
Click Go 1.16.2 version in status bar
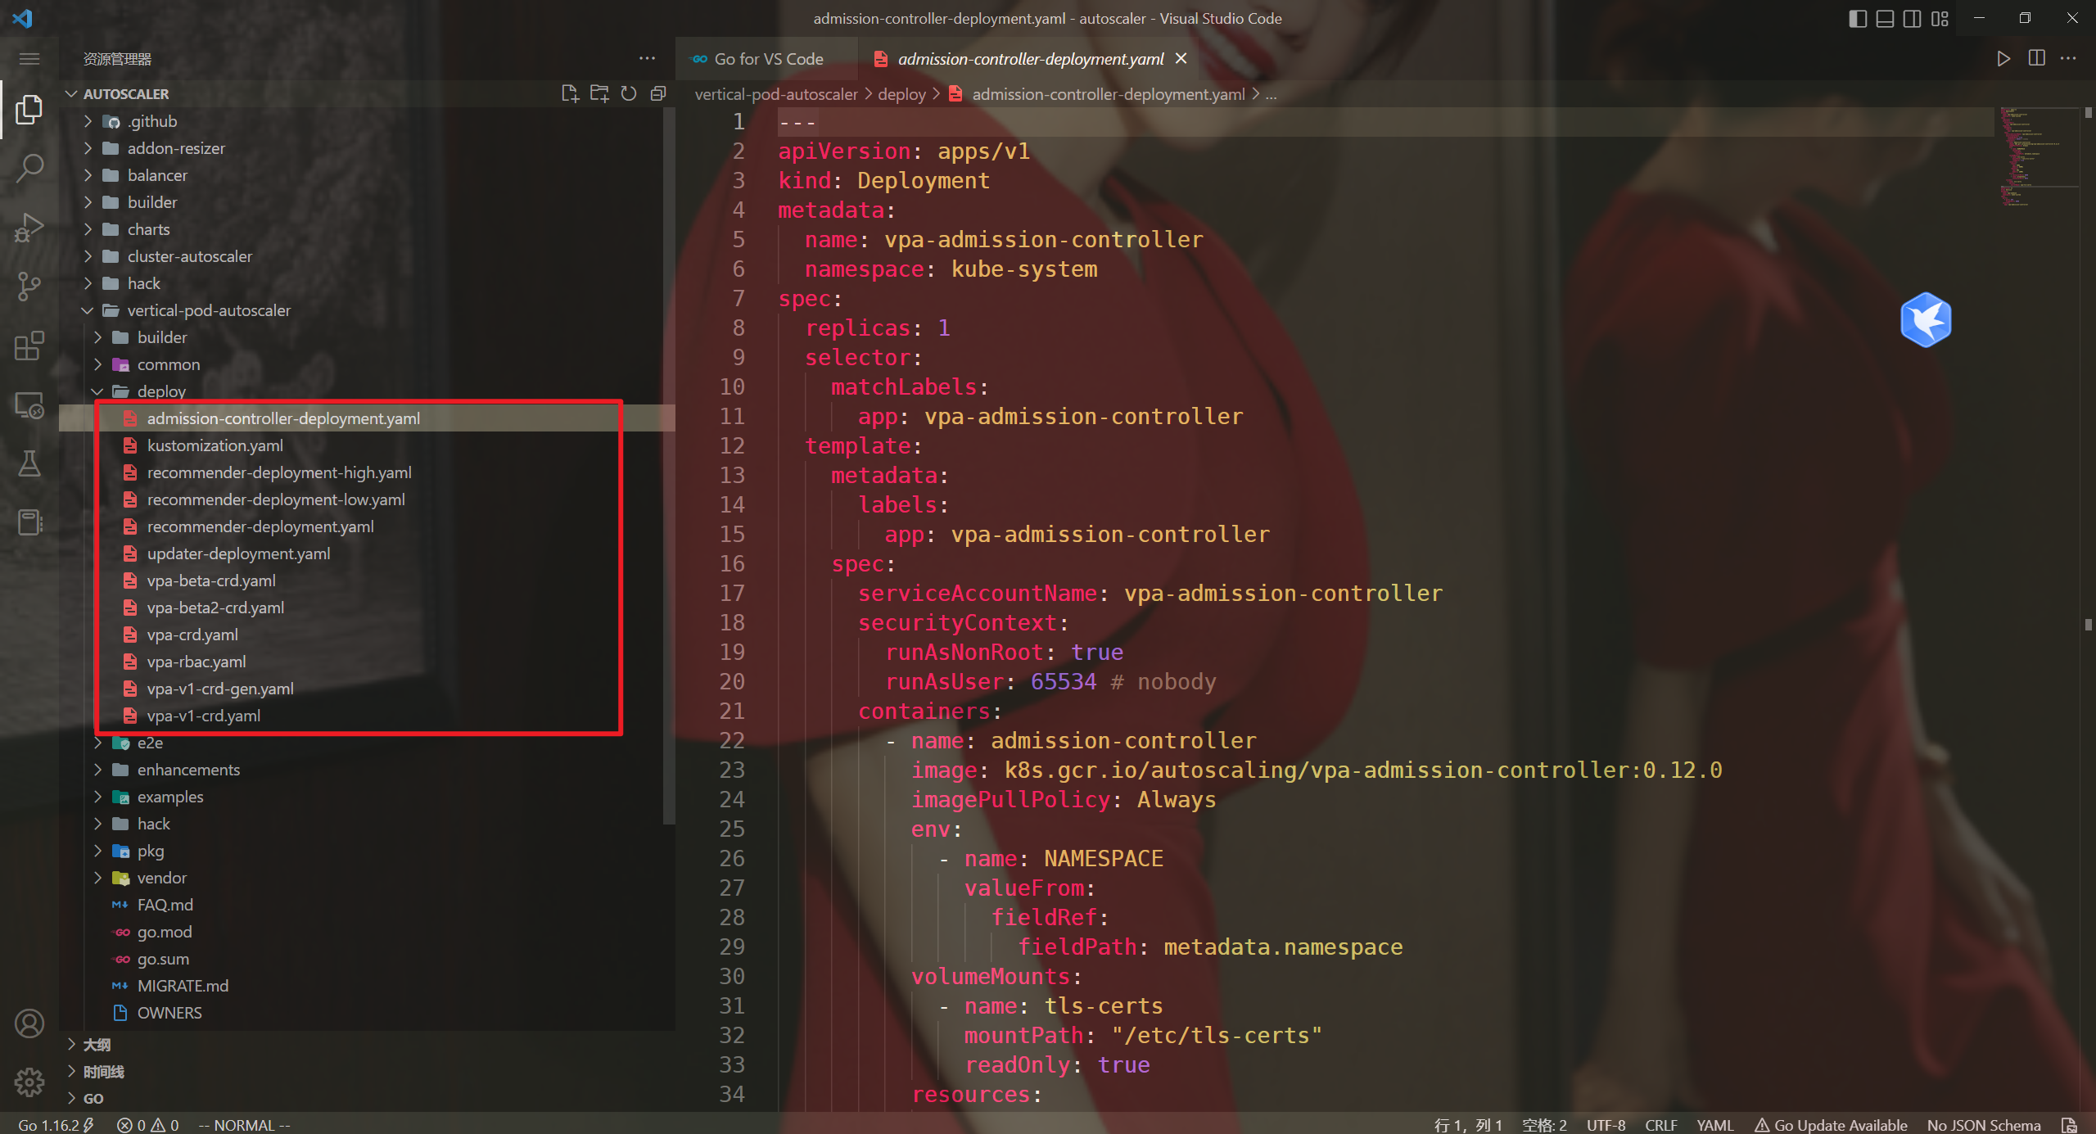56,1125
